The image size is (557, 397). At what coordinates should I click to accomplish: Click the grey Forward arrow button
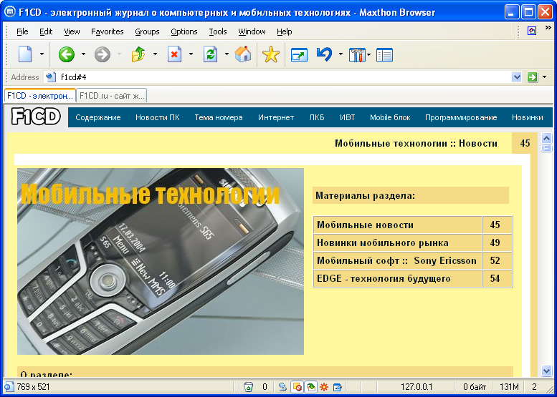[103, 54]
